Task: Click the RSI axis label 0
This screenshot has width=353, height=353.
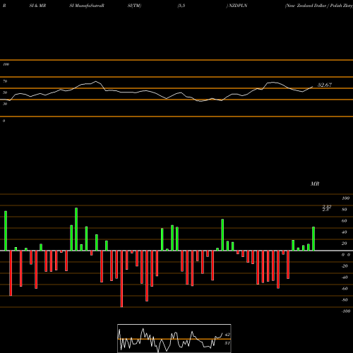Action: pos(4,121)
